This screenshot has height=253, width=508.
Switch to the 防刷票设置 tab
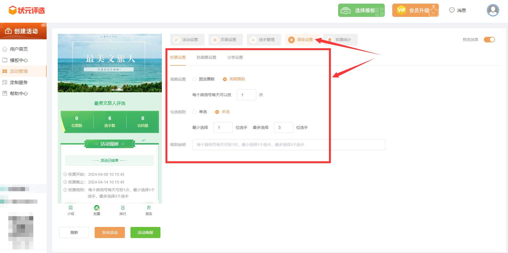click(206, 57)
